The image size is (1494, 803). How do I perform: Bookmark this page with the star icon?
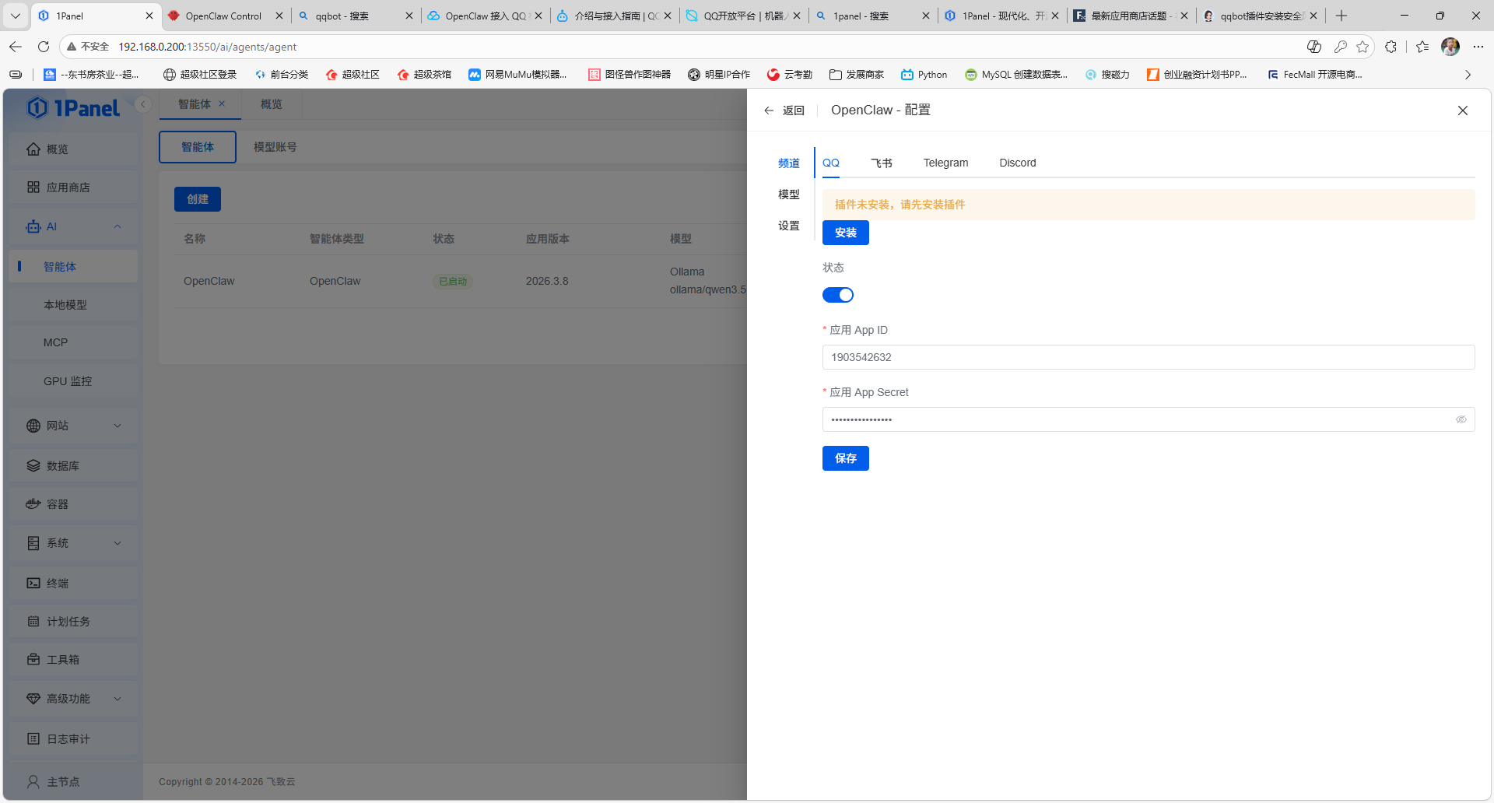pos(1362,47)
